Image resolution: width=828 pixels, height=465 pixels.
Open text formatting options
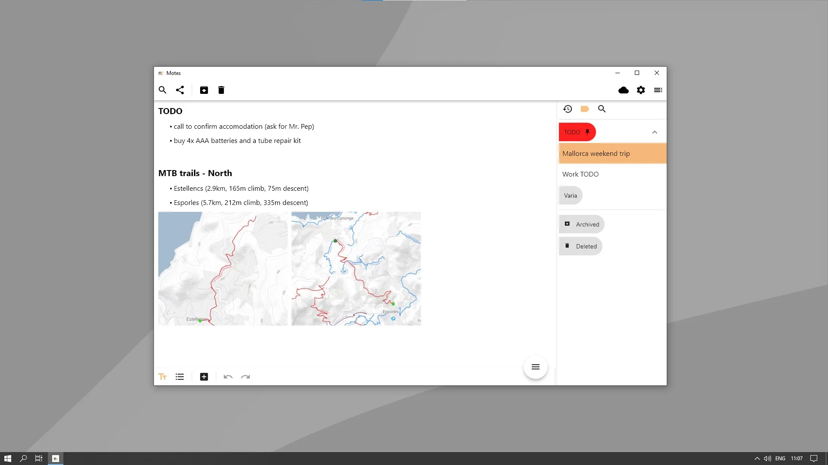pos(163,377)
